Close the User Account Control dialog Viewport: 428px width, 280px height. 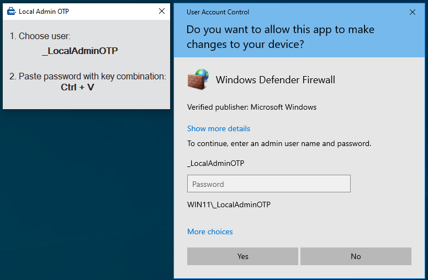tap(413, 12)
